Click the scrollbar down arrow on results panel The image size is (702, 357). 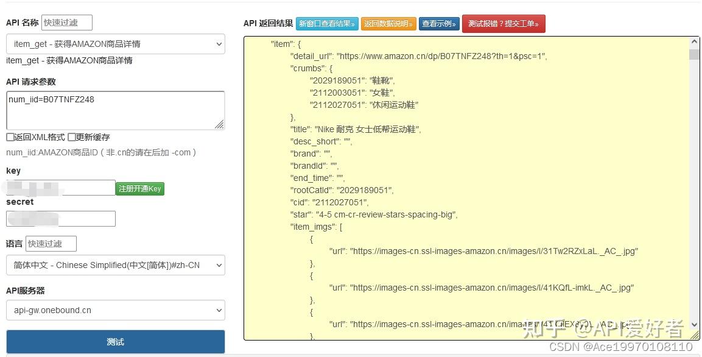pyautogui.click(x=694, y=324)
